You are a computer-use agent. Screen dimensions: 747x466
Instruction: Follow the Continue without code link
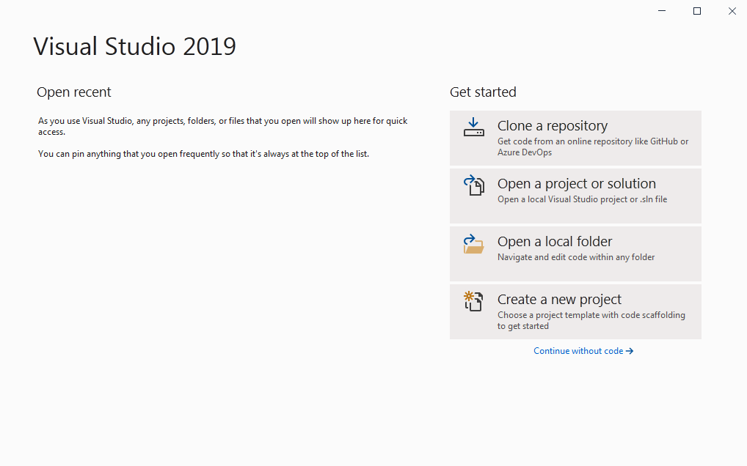click(583, 351)
